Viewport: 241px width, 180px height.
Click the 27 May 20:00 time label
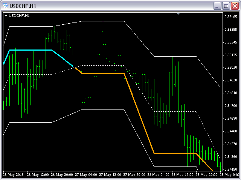click(x=134, y=175)
